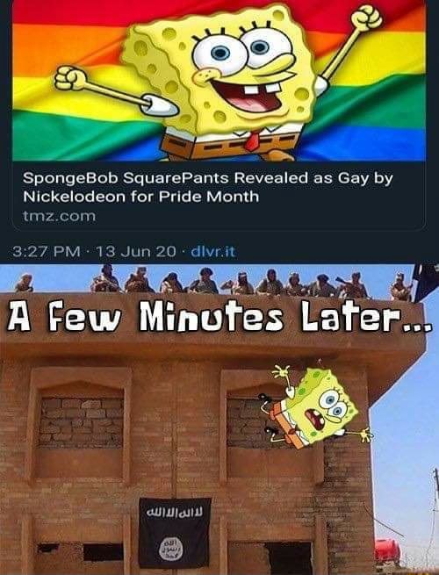This screenshot has width=439, height=575.
Task: Open the SpongeBob SquarePants article headline
Action: tap(208, 187)
